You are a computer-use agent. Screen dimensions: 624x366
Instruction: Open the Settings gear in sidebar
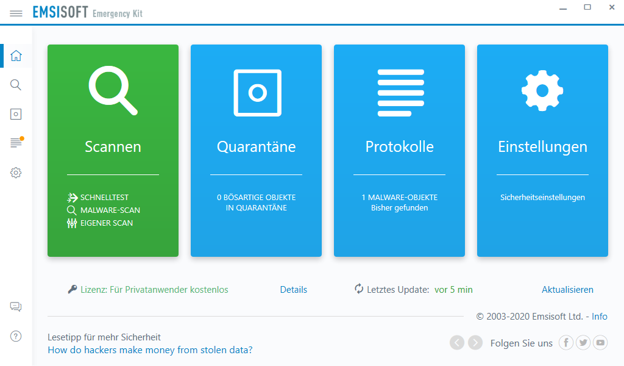pos(16,173)
